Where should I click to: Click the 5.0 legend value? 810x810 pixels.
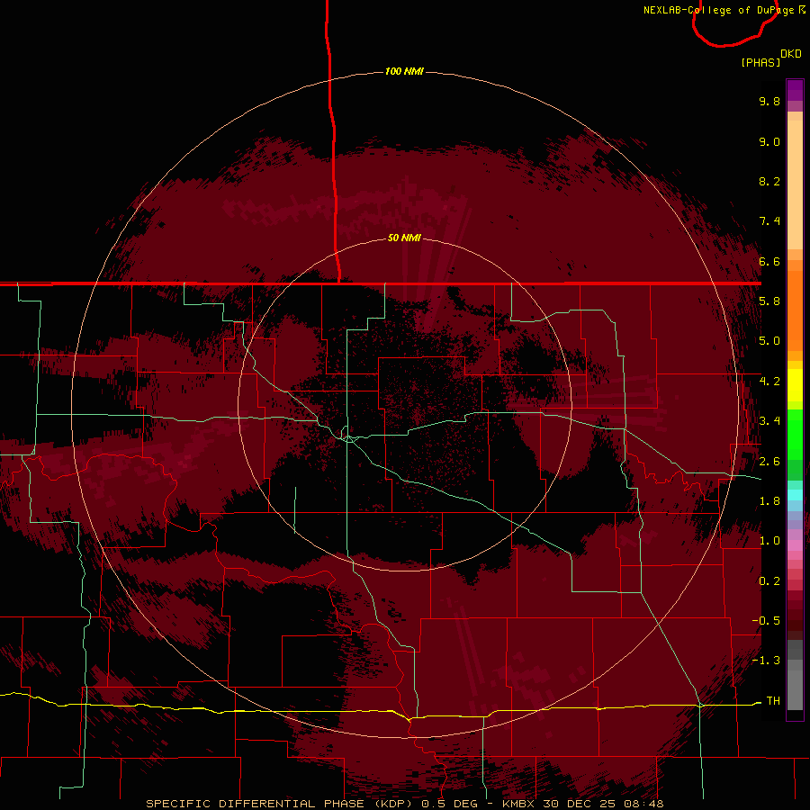pos(769,341)
